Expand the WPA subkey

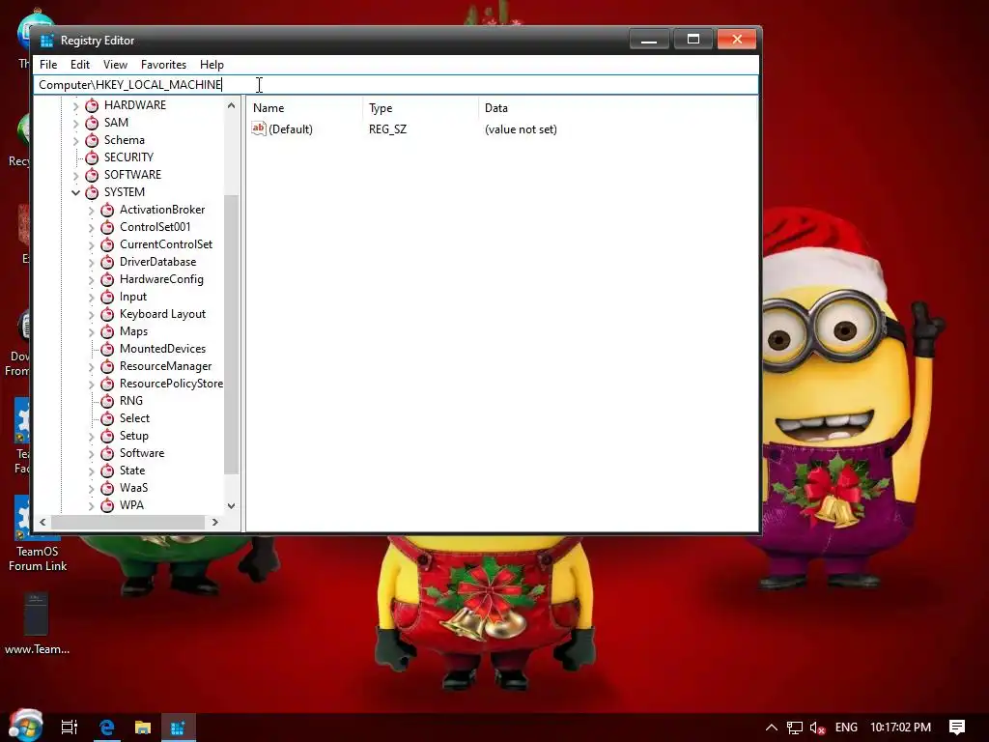click(92, 505)
